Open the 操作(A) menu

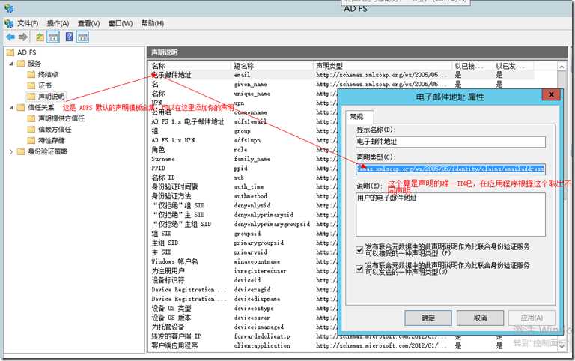tap(58, 23)
